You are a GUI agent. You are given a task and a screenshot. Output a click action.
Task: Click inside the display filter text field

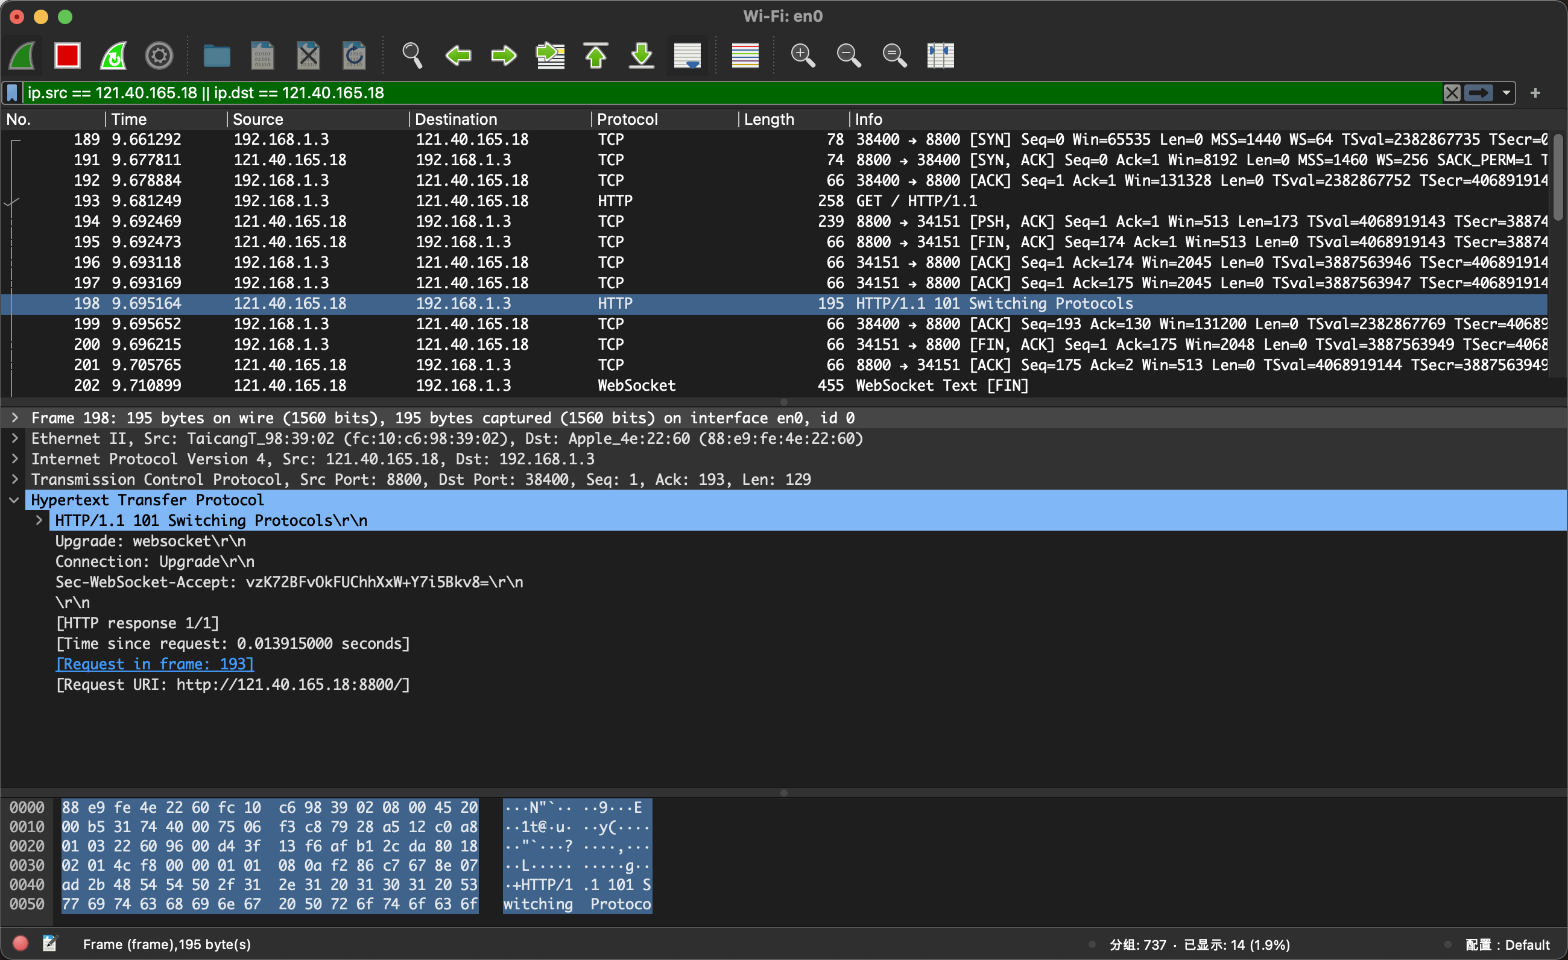[700, 93]
